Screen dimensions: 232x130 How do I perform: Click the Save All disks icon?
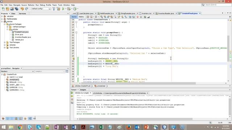[x=16, y=9]
